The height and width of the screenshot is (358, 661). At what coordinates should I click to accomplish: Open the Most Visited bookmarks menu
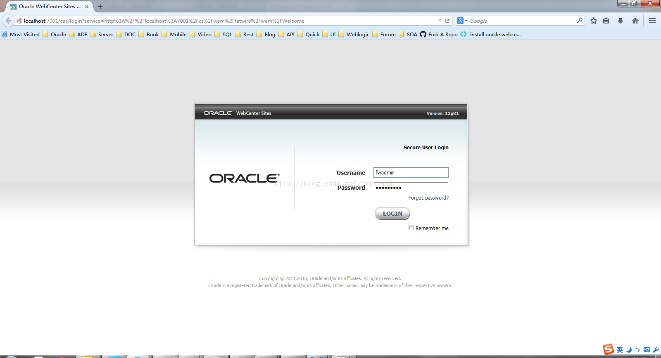21,34
